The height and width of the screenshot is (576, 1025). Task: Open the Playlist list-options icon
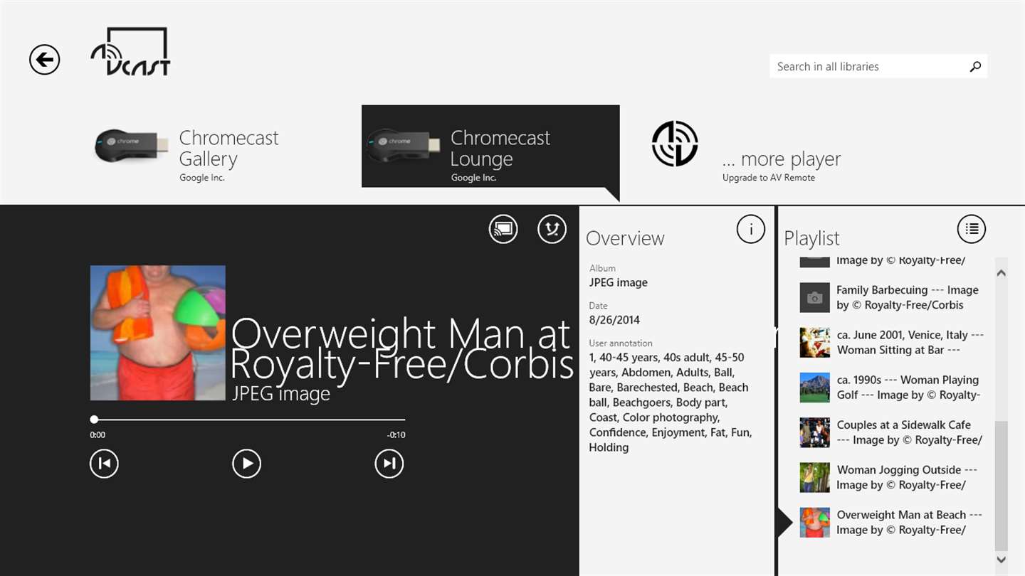coord(972,229)
